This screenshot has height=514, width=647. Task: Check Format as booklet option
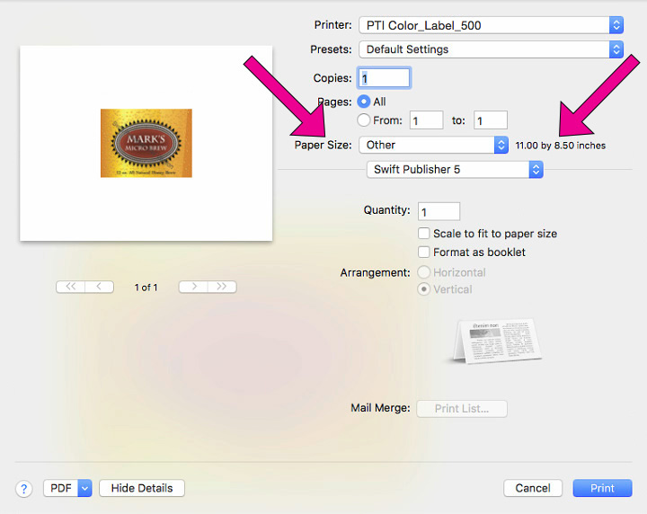point(423,252)
